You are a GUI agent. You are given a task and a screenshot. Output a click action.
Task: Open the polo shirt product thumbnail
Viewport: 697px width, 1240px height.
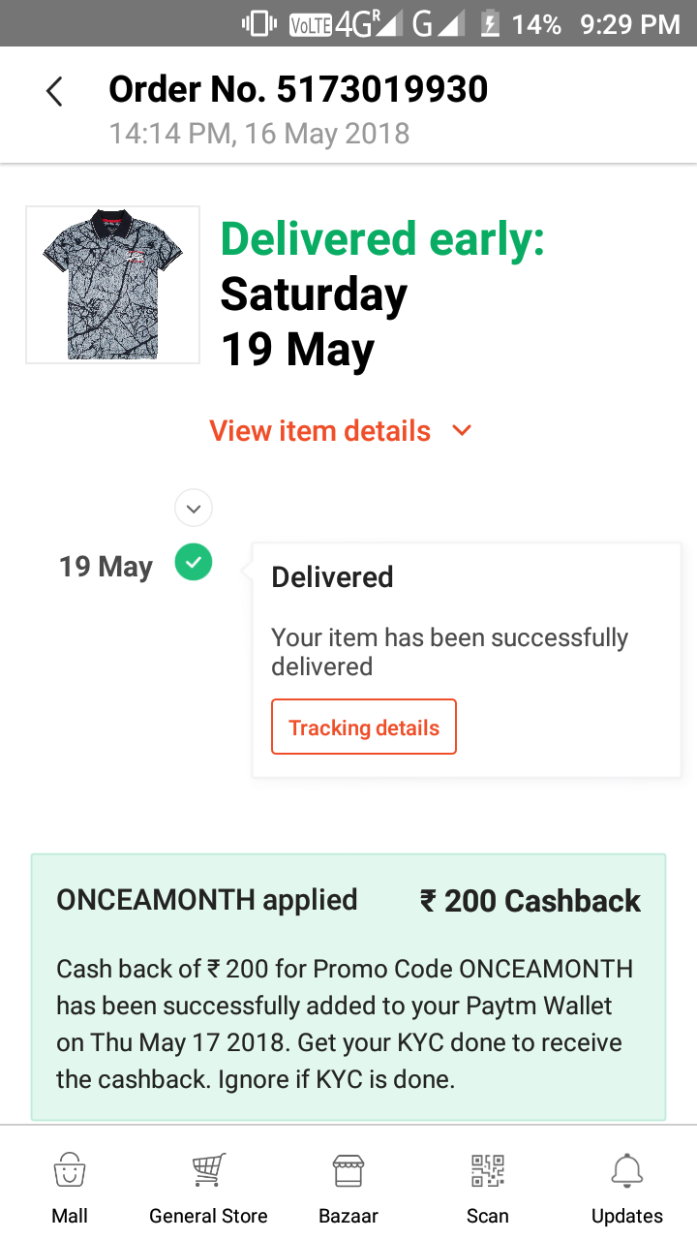112,285
